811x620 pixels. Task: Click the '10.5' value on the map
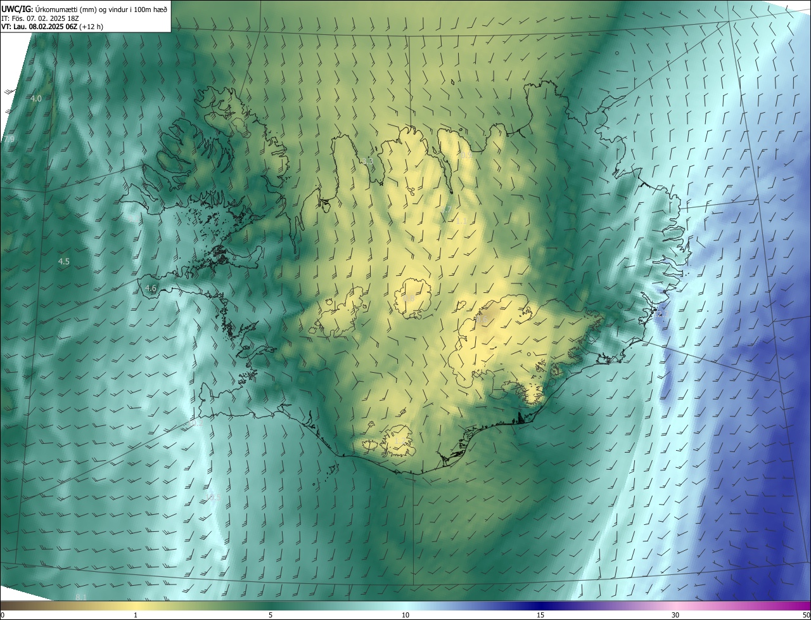[214, 497]
